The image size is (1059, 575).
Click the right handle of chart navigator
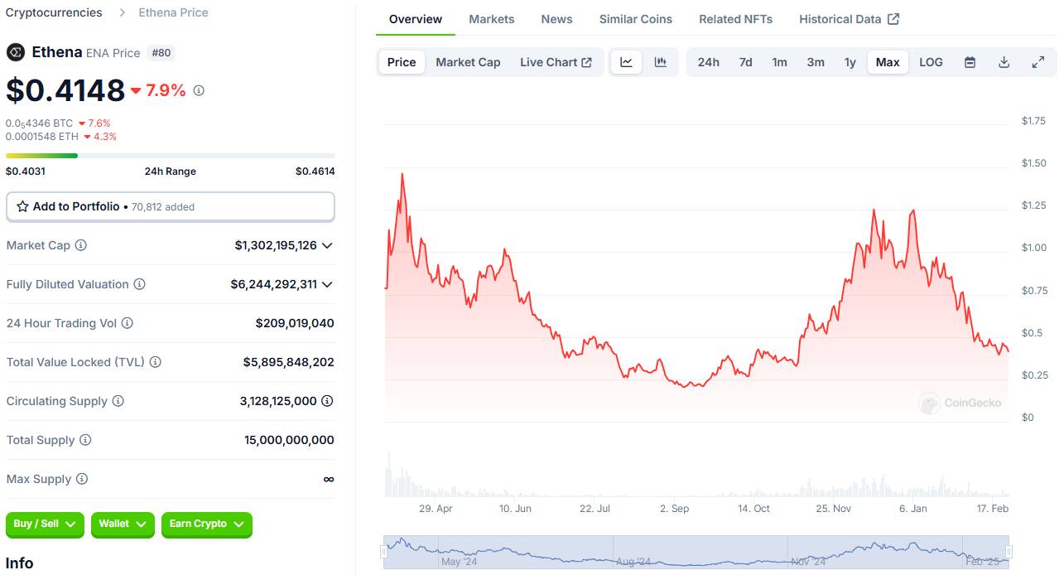coord(1008,551)
